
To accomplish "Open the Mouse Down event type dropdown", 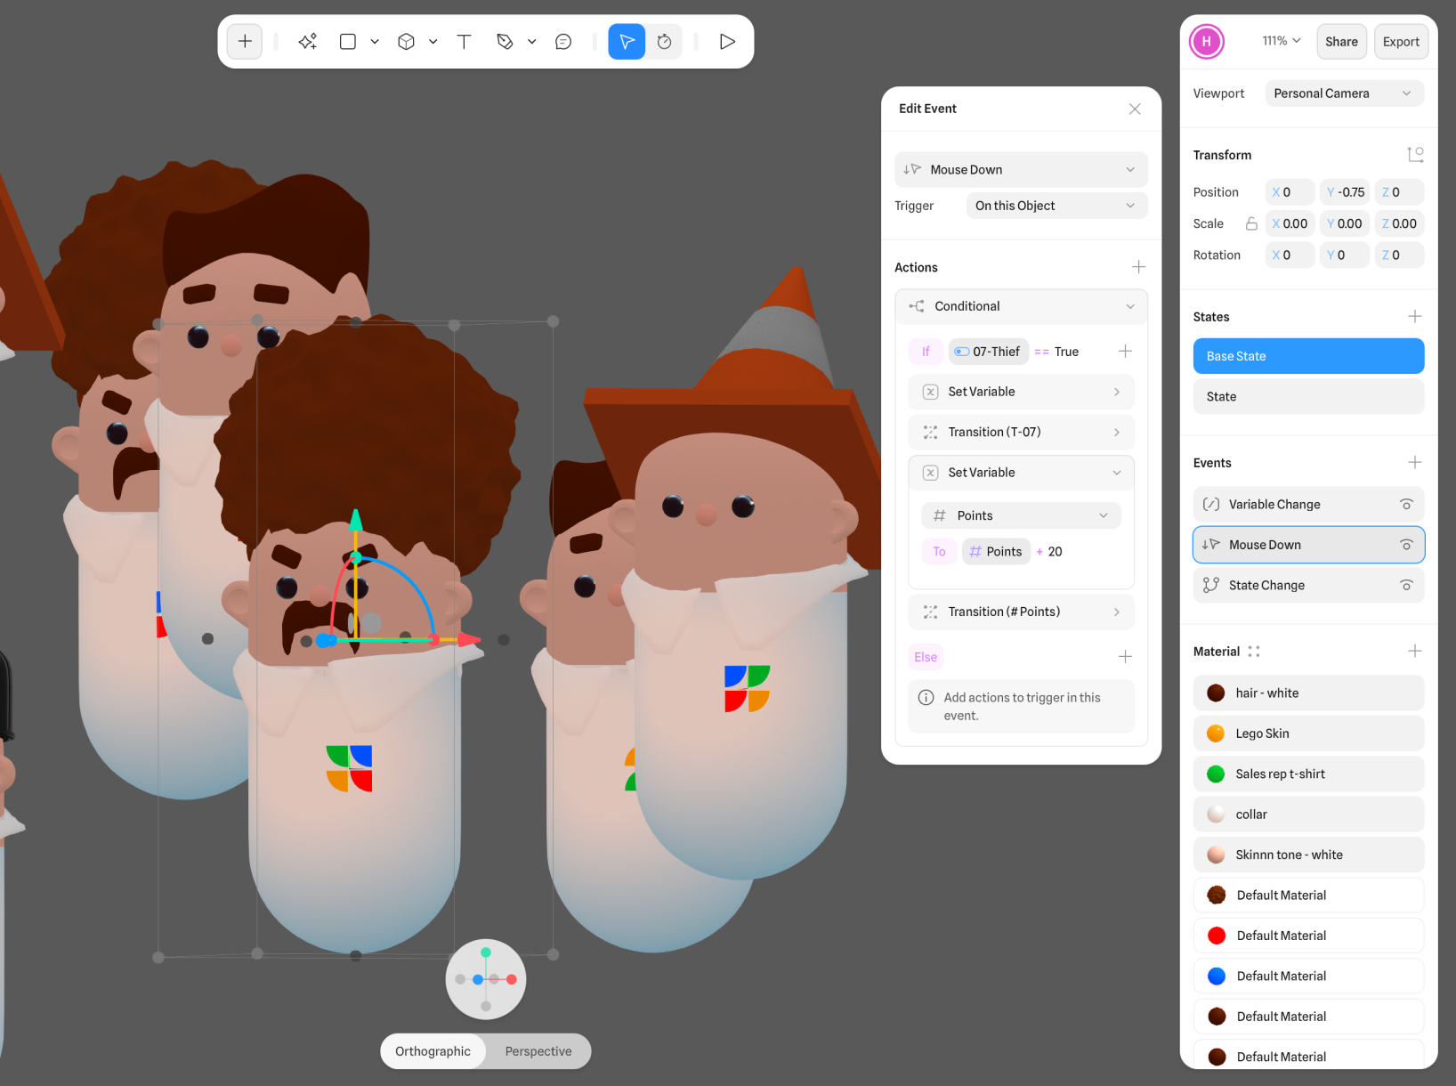I will point(1021,170).
